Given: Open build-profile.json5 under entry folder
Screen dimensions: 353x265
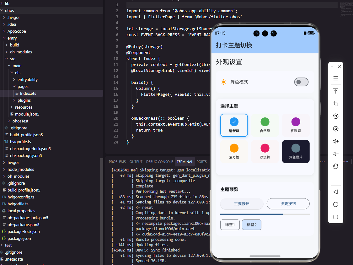Looking at the screenshot, I should (x=26, y=135).
